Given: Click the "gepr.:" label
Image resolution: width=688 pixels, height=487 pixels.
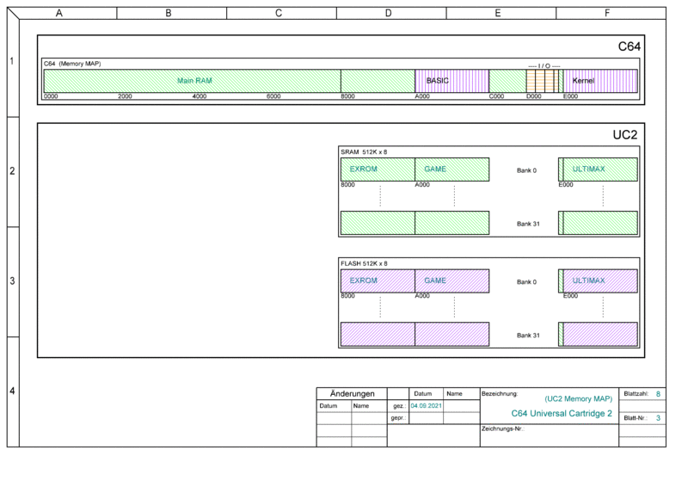Looking at the screenshot, I should point(398,418).
